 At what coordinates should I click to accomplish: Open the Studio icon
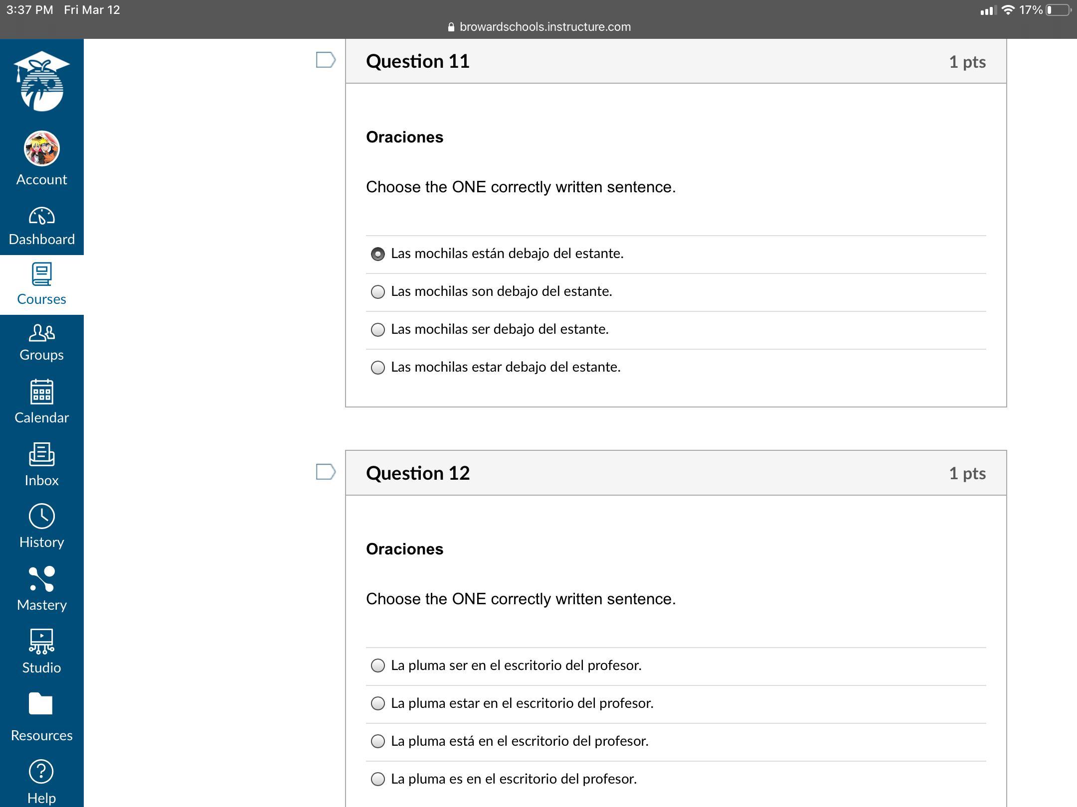[41, 641]
